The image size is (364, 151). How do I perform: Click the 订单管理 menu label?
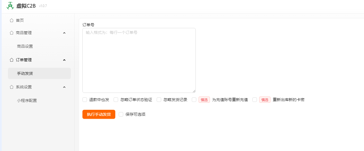tap(24, 60)
